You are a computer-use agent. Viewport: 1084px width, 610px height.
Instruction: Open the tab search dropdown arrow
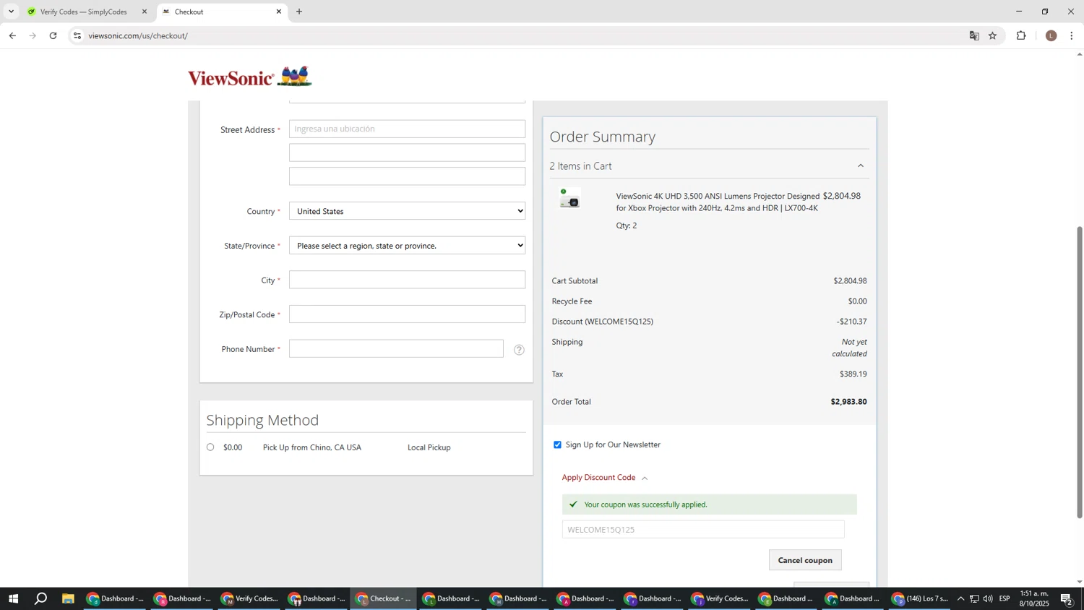pyautogui.click(x=11, y=12)
